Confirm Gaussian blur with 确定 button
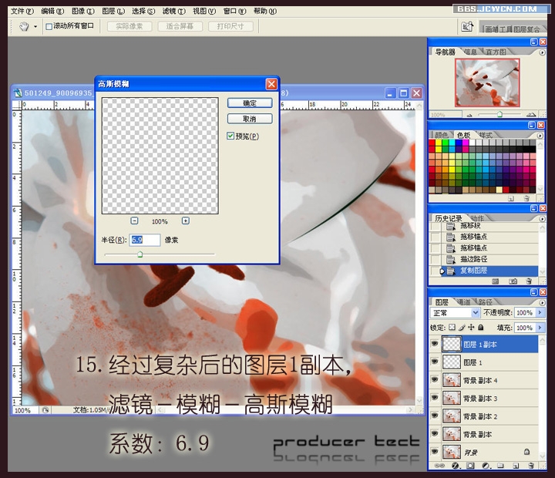This screenshot has width=555, height=478. click(x=250, y=103)
